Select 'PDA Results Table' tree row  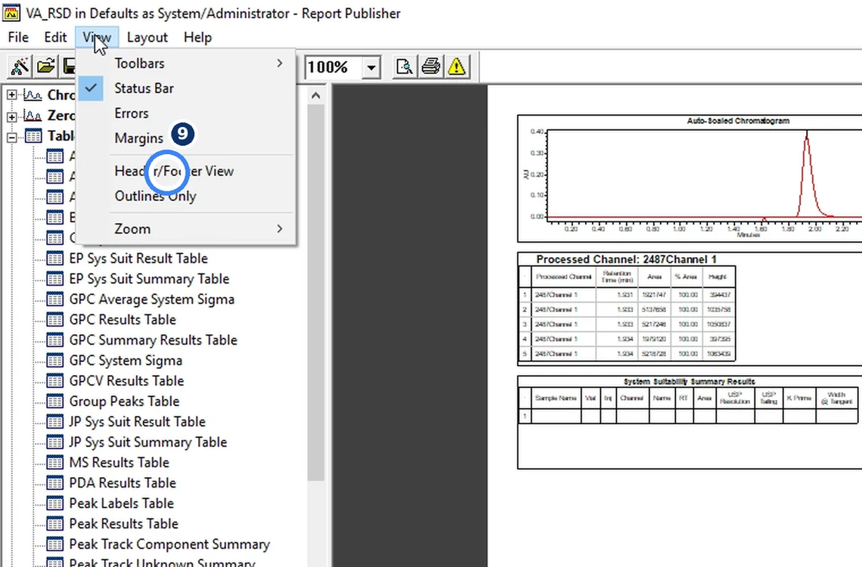[x=122, y=482]
